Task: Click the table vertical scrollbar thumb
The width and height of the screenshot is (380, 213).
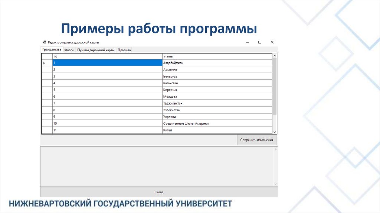Action: pyautogui.click(x=275, y=86)
